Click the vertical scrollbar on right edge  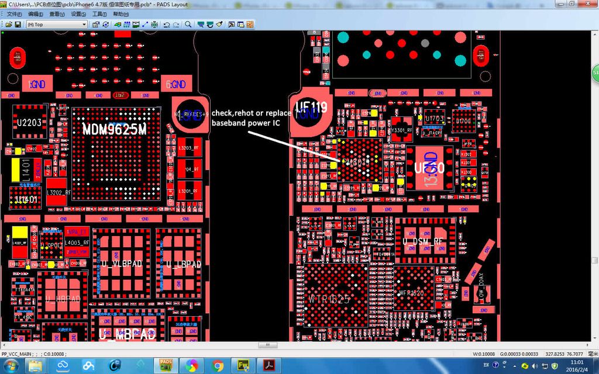click(594, 175)
